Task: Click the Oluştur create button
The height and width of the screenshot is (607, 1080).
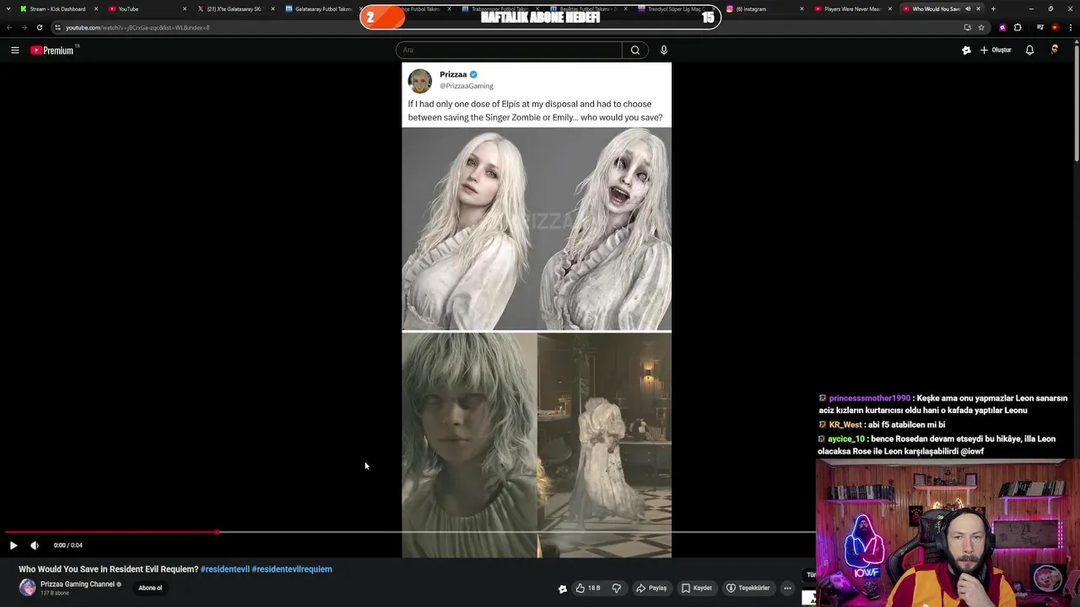Action: pyautogui.click(x=996, y=51)
